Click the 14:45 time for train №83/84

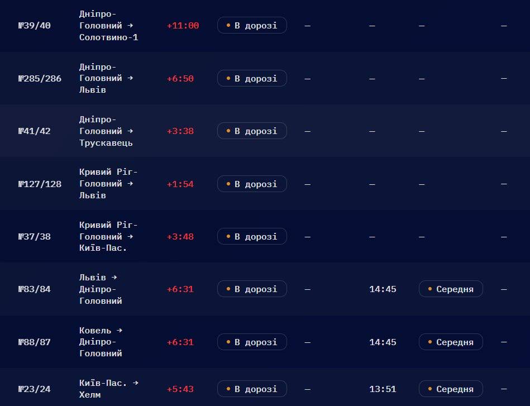pos(383,289)
